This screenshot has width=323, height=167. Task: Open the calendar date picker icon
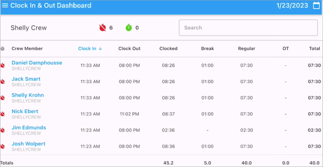click(316, 5)
